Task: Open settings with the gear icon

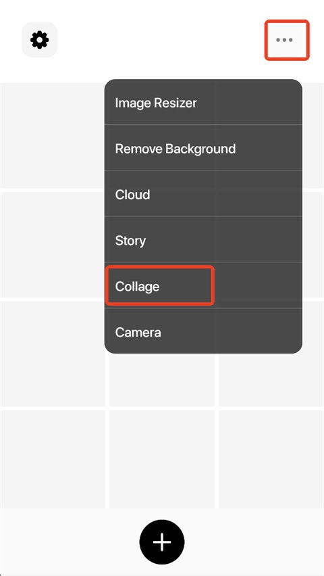Action: click(x=40, y=40)
